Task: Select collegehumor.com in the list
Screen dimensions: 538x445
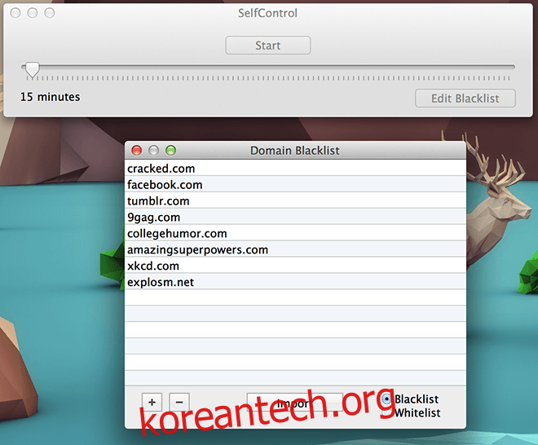Action: pyautogui.click(x=295, y=233)
